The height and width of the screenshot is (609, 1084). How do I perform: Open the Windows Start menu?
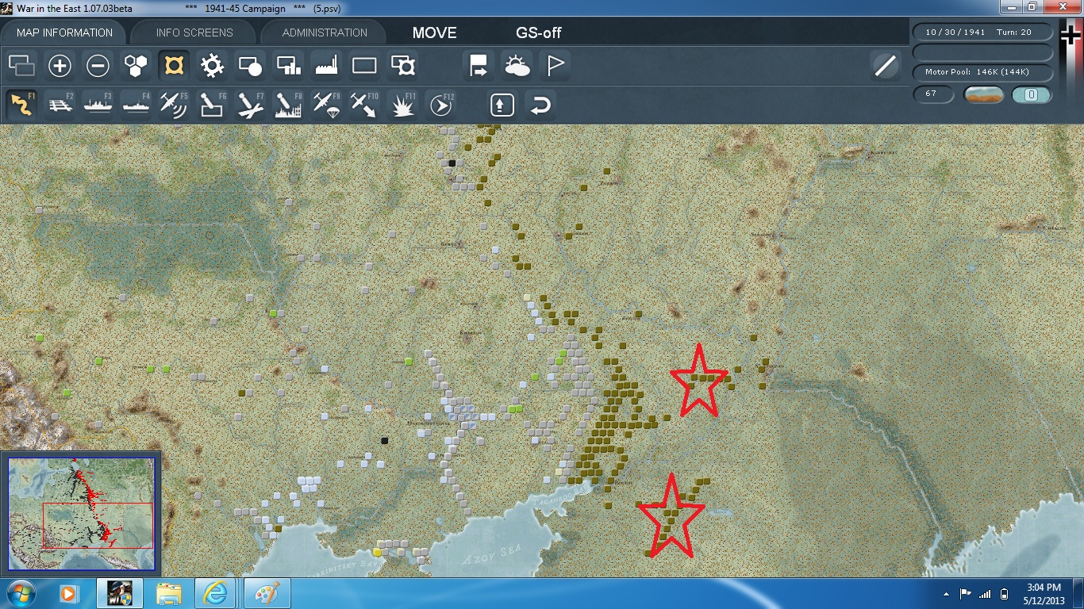coord(21,593)
